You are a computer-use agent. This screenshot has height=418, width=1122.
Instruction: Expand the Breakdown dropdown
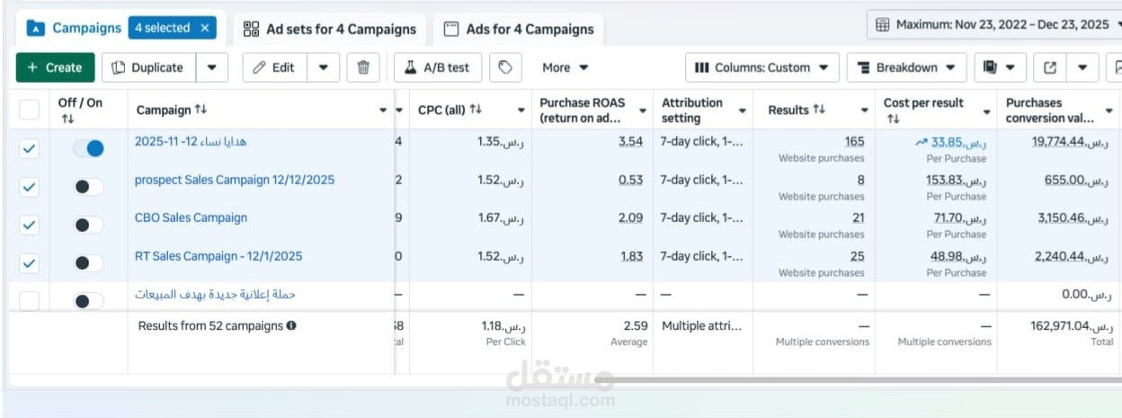[906, 67]
